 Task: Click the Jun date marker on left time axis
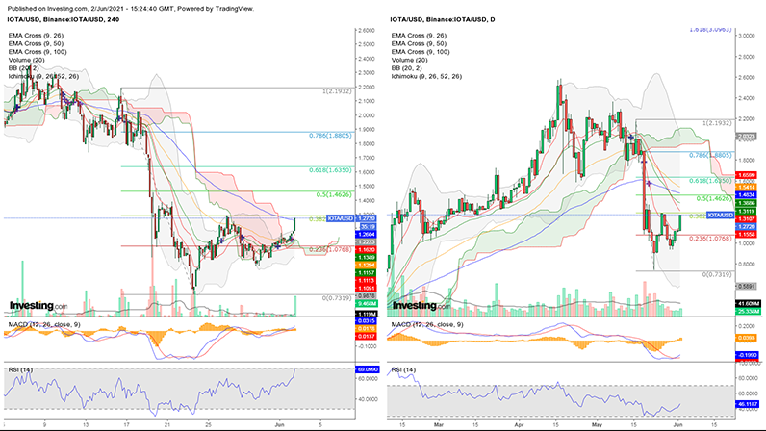pos(279,424)
